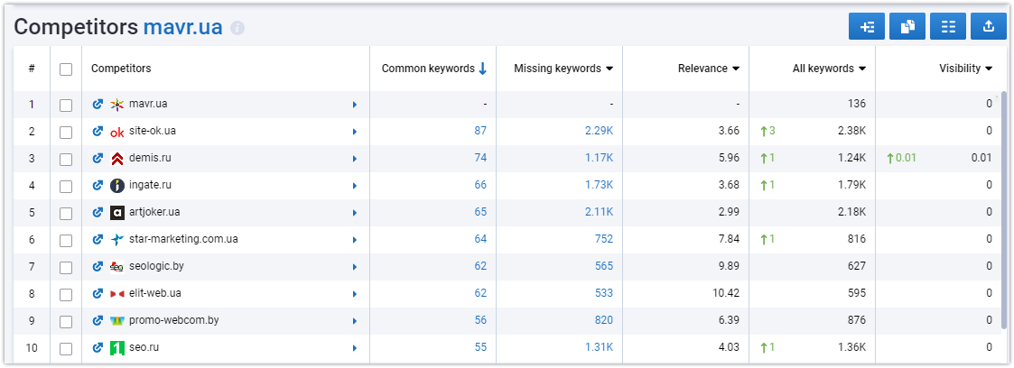
Task: Toggle the select-all checkbox in header
Action: pyautogui.click(x=66, y=69)
